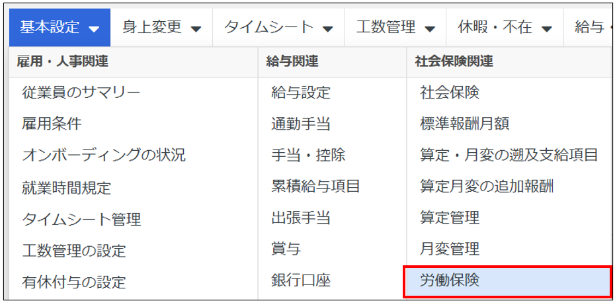The width and height of the screenshot is (615, 303).
Task: Choose 手当・控除 from the menu
Action: pyautogui.click(x=308, y=155)
